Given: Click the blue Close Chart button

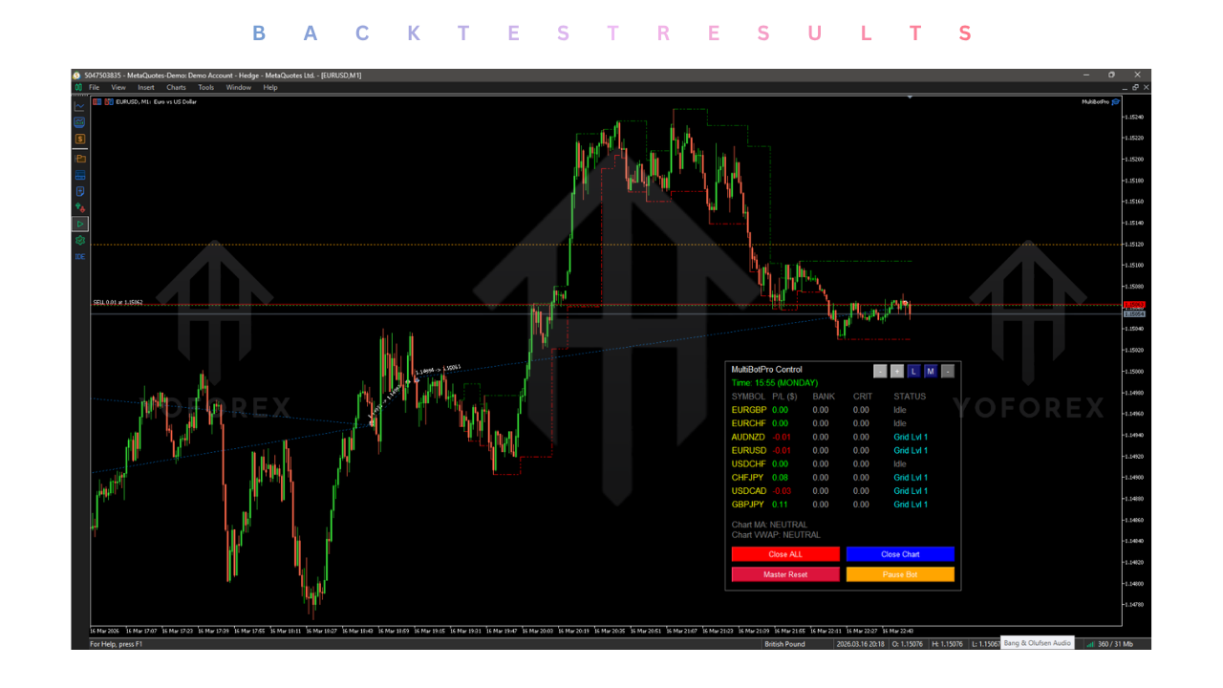Looking at the screenshot, I should click(x=900, y=554).
